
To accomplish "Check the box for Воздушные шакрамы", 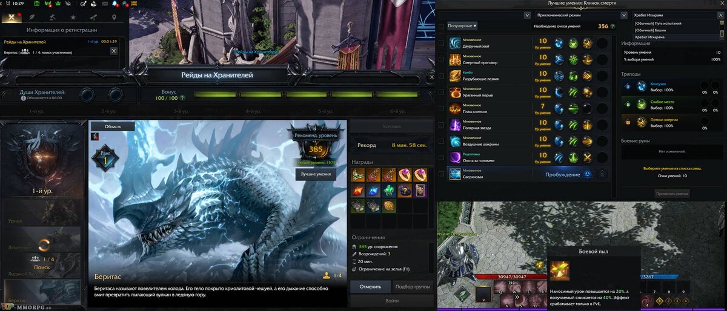I will (x=441, y=142).
